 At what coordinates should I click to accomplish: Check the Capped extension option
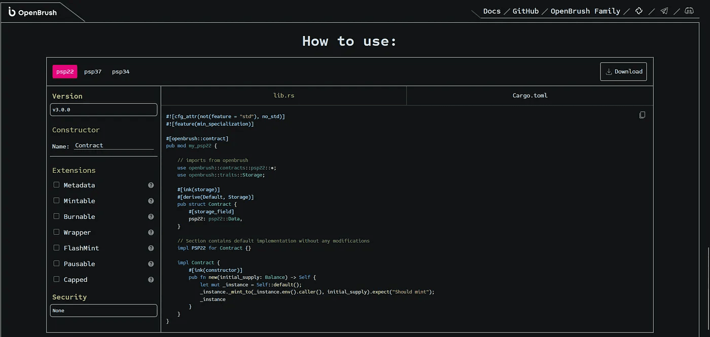[56, 279]
